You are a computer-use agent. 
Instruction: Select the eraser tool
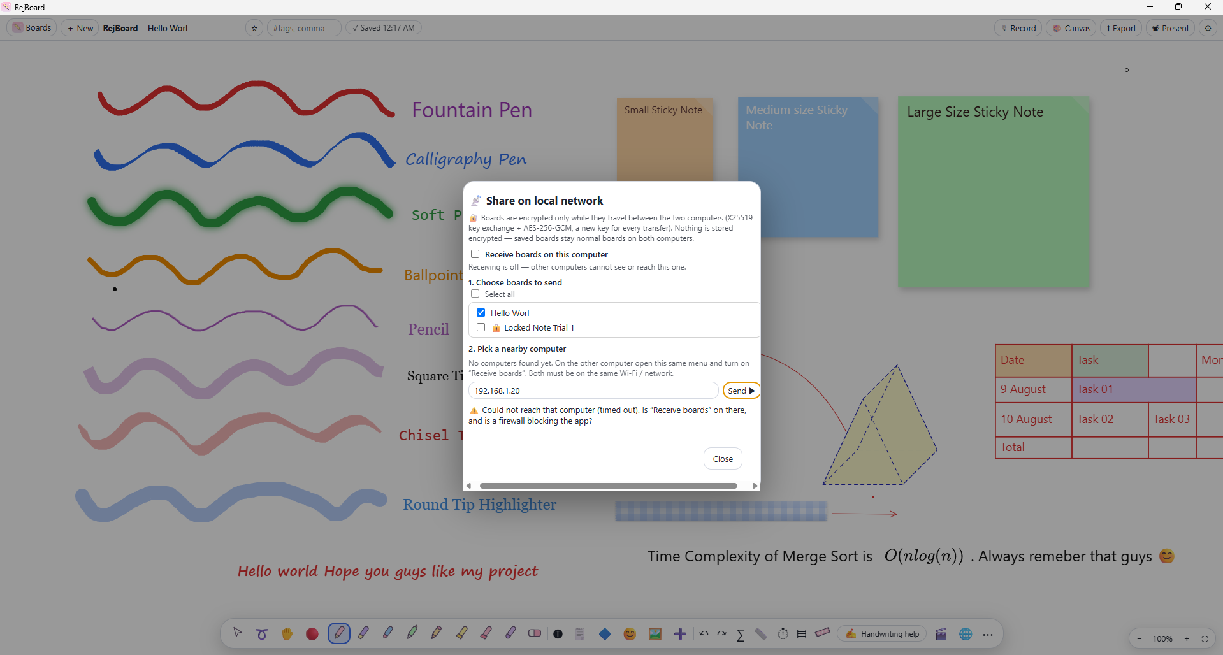(535, 633)
